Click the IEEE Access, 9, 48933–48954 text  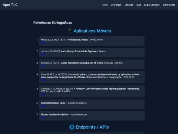tap(56, 91)
